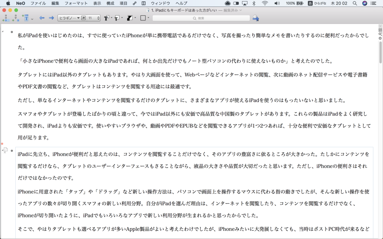Open Notification Center list icon
This screenshot has width=383, height=239.
click(x=373, y=3)
